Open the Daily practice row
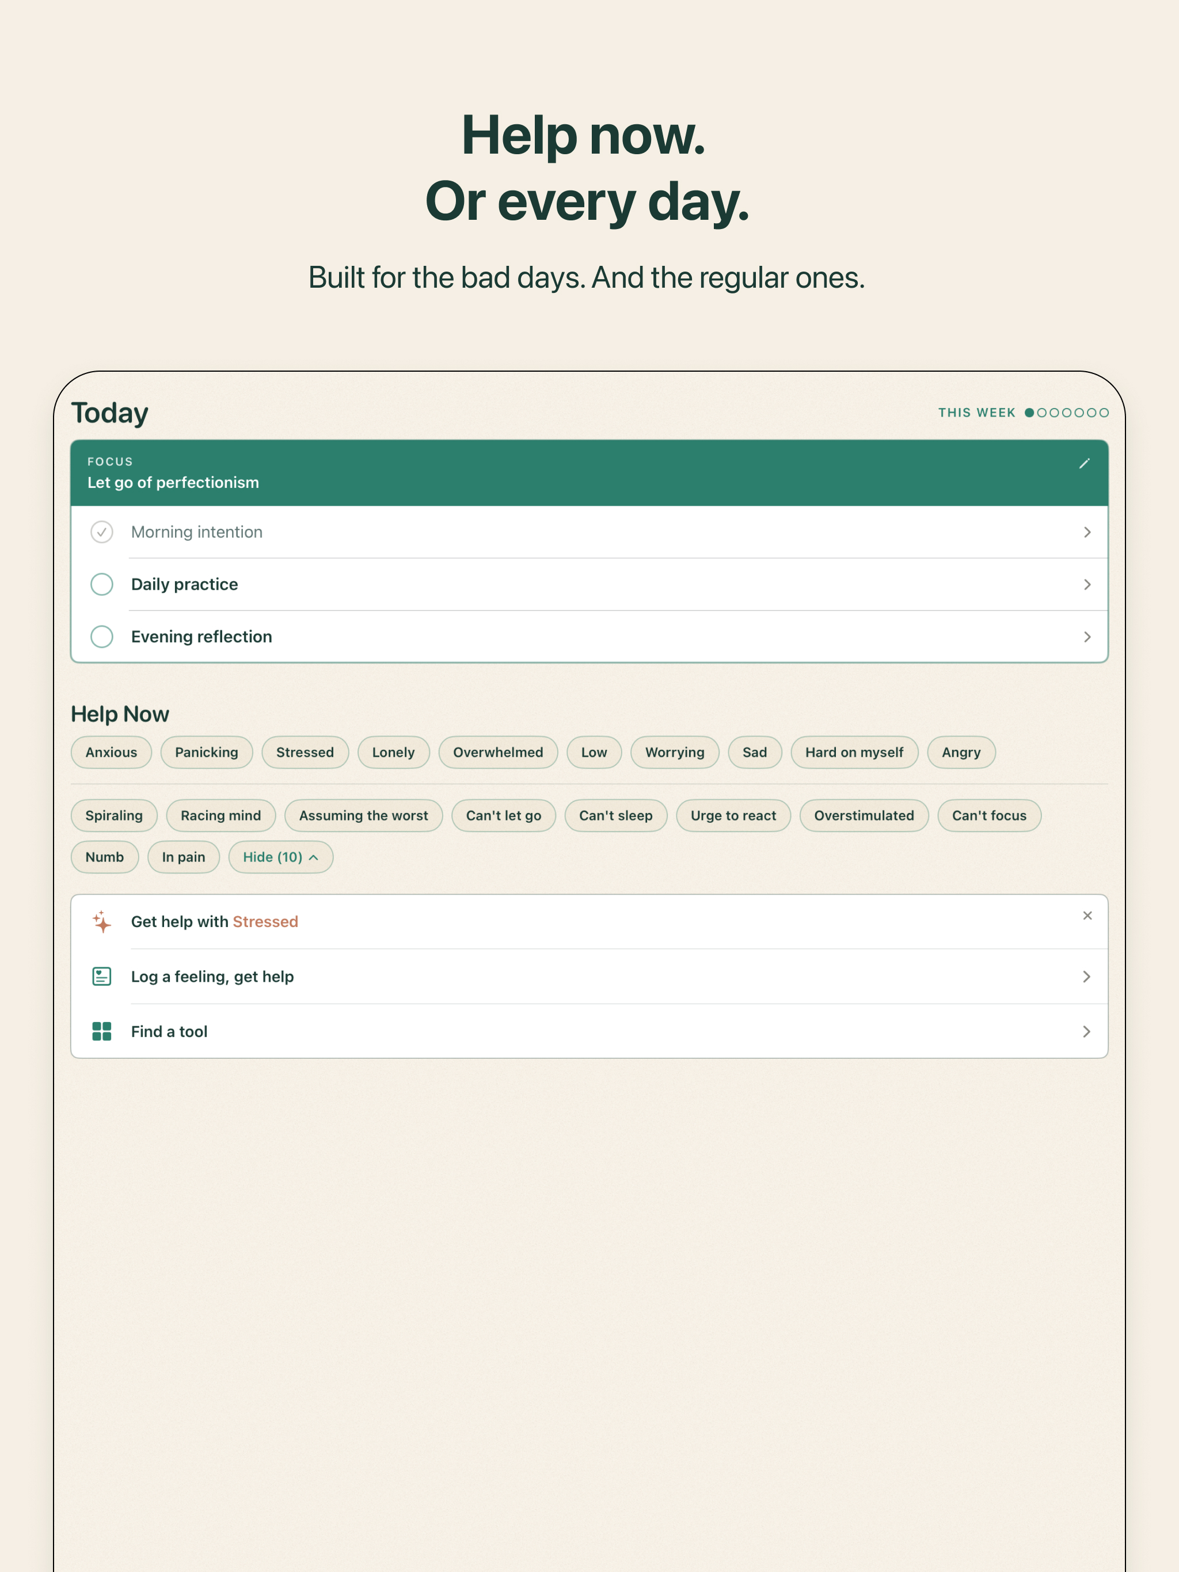1179x1572 pixels. 589,584
